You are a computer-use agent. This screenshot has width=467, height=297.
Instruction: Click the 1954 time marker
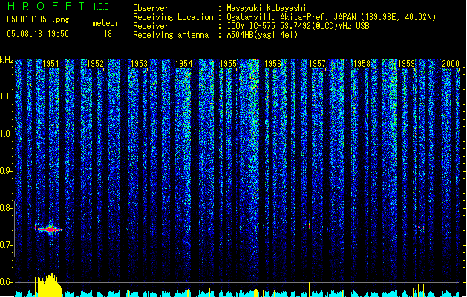[184, 64]
